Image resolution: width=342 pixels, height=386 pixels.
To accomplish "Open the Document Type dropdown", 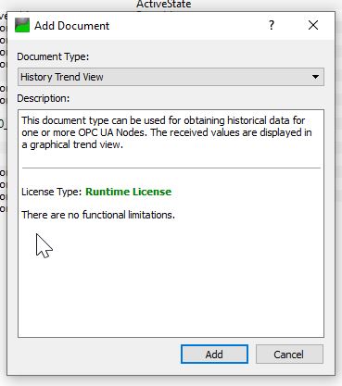I will [171, 77].
